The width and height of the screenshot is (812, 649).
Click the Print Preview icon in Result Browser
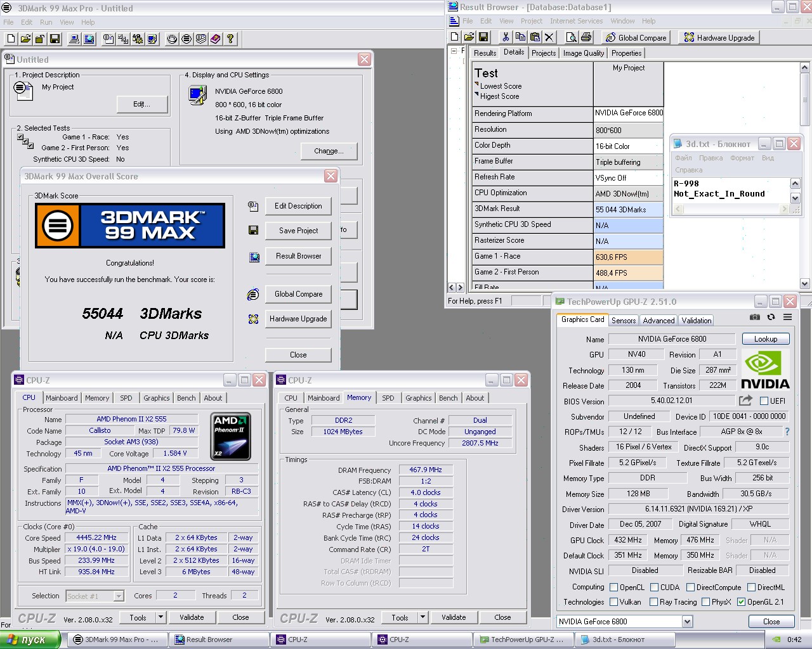coord(571,37)
